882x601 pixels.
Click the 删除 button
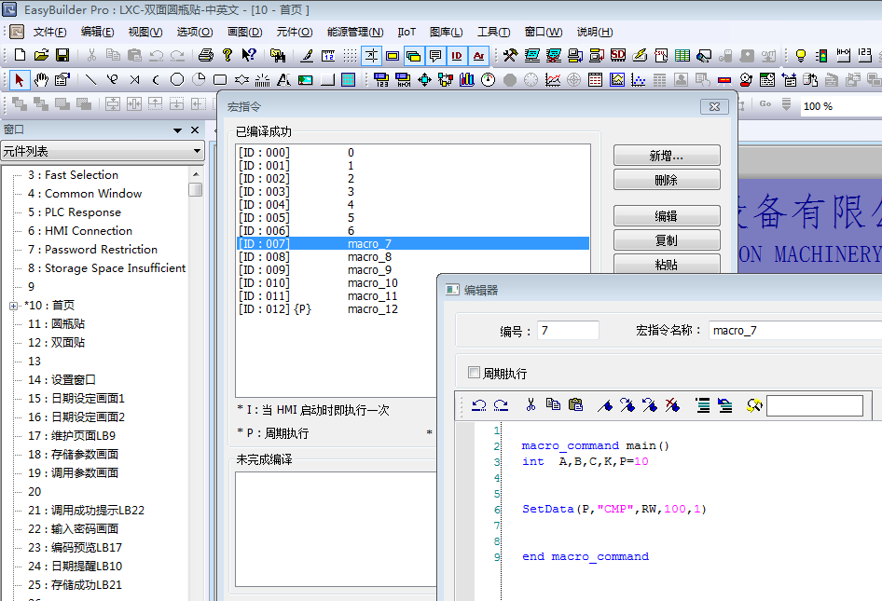pyautogui.click(x=666, y=180)
